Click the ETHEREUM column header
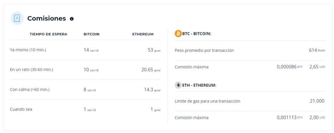Viewport: 334px width, 133px height. click(143, 34)
